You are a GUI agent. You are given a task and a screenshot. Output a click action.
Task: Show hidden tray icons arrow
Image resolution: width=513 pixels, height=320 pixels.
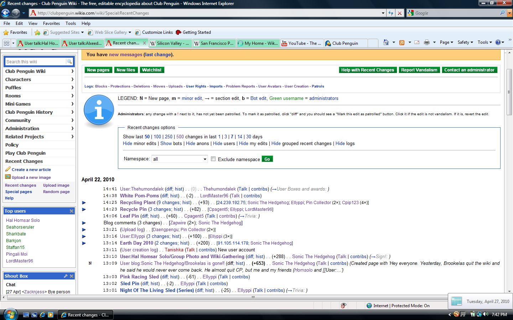click(450, 314)
